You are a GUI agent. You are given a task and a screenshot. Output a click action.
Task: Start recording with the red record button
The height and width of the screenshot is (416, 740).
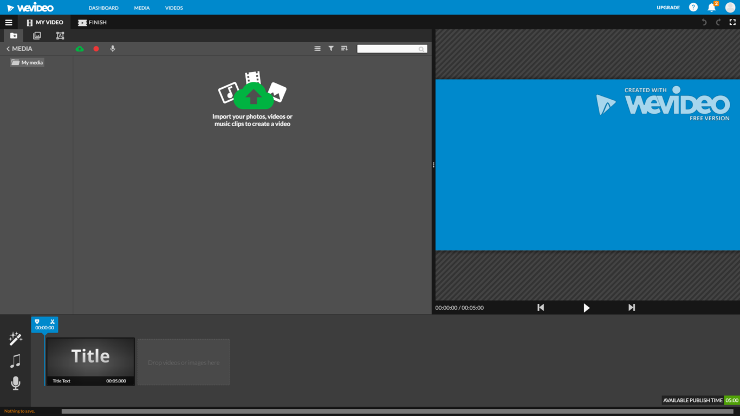96,49
